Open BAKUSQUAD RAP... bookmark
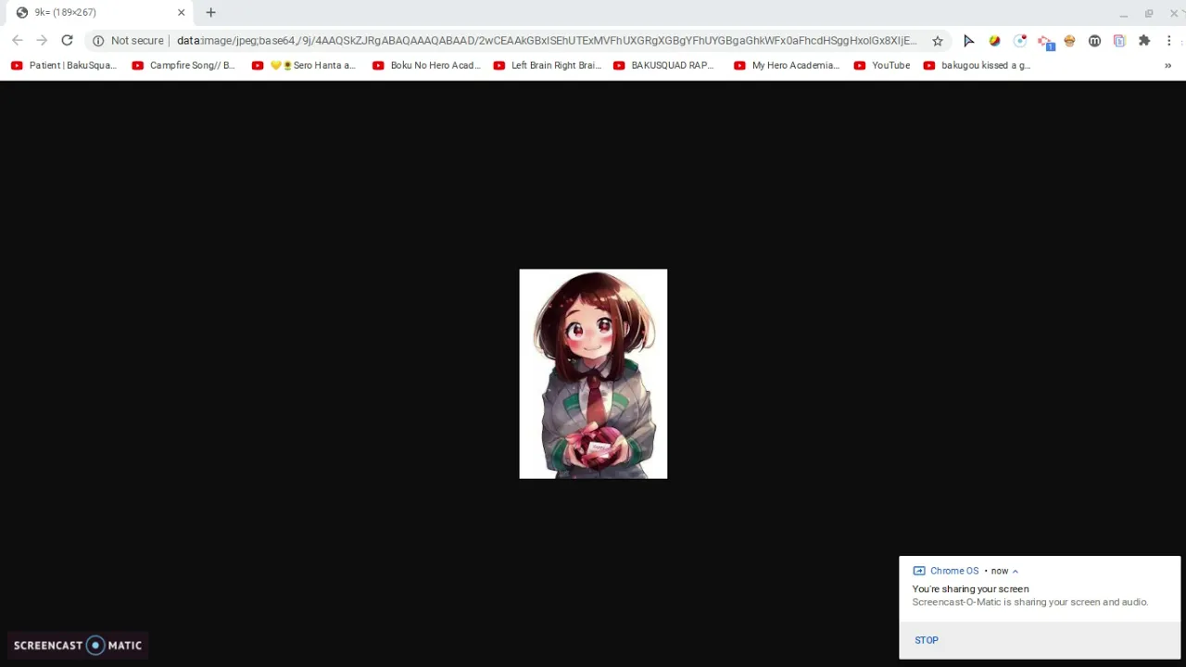1186x667 pixels. [664, 66]
